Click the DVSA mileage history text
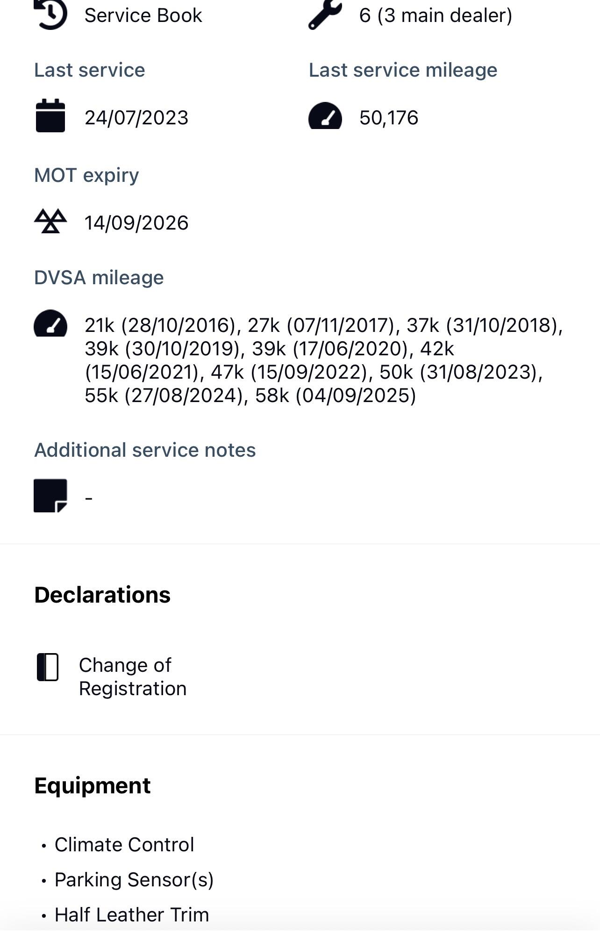Viewport: 600px width, 935px height. 318,360
